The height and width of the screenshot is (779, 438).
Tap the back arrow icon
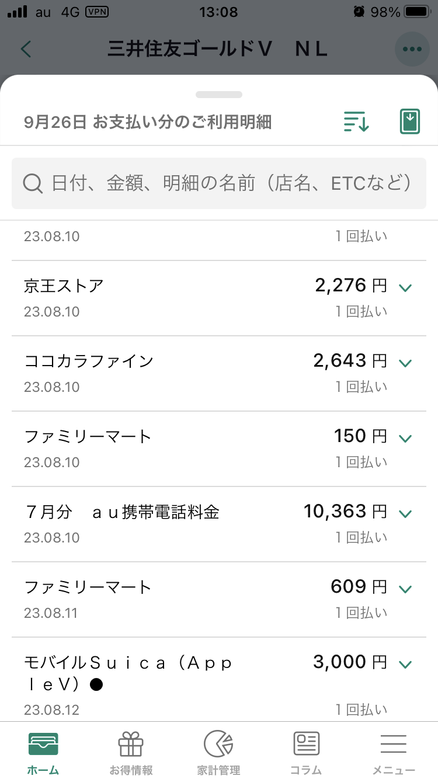coord(26,49)
